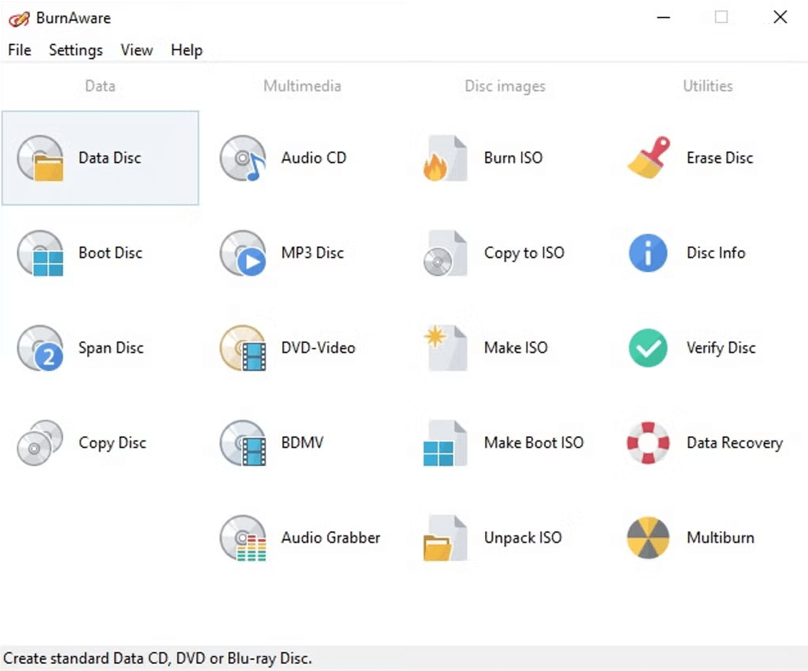808x671 pixels.
Task: Click the Utilities category heading
Action: (x=707, y=85)
